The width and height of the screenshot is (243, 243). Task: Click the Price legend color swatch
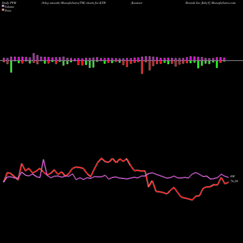pos(3,10)
